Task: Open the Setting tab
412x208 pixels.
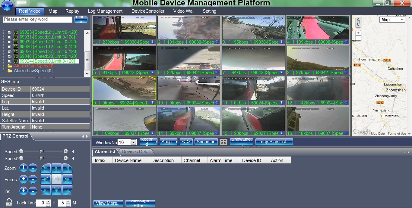Action: pos(209,11)
